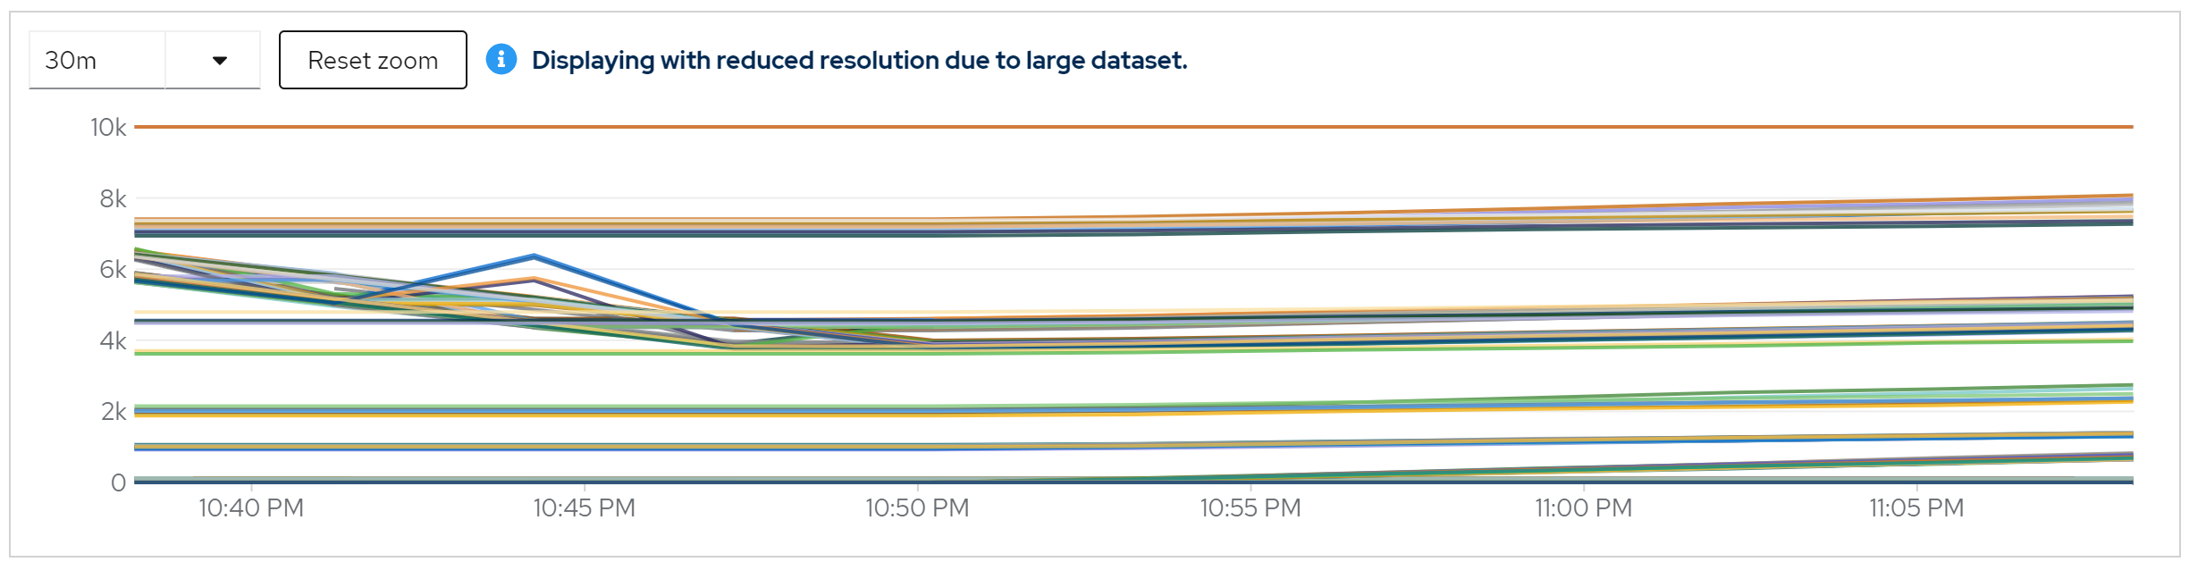Viewport: 2189px width, 562px height.
Task: Click the 11:00 PM time label
Action: (1583, 507)
